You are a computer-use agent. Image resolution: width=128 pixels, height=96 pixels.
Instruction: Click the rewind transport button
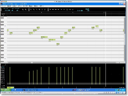53,10
